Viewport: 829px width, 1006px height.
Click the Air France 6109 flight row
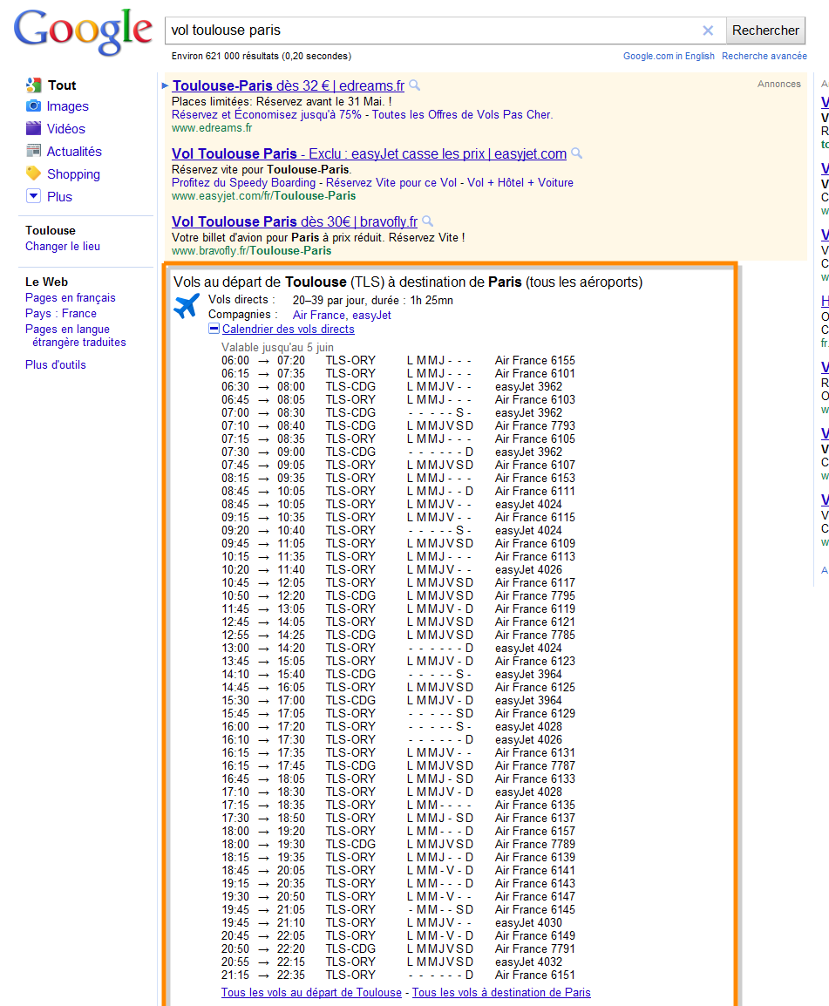point(398,543)
